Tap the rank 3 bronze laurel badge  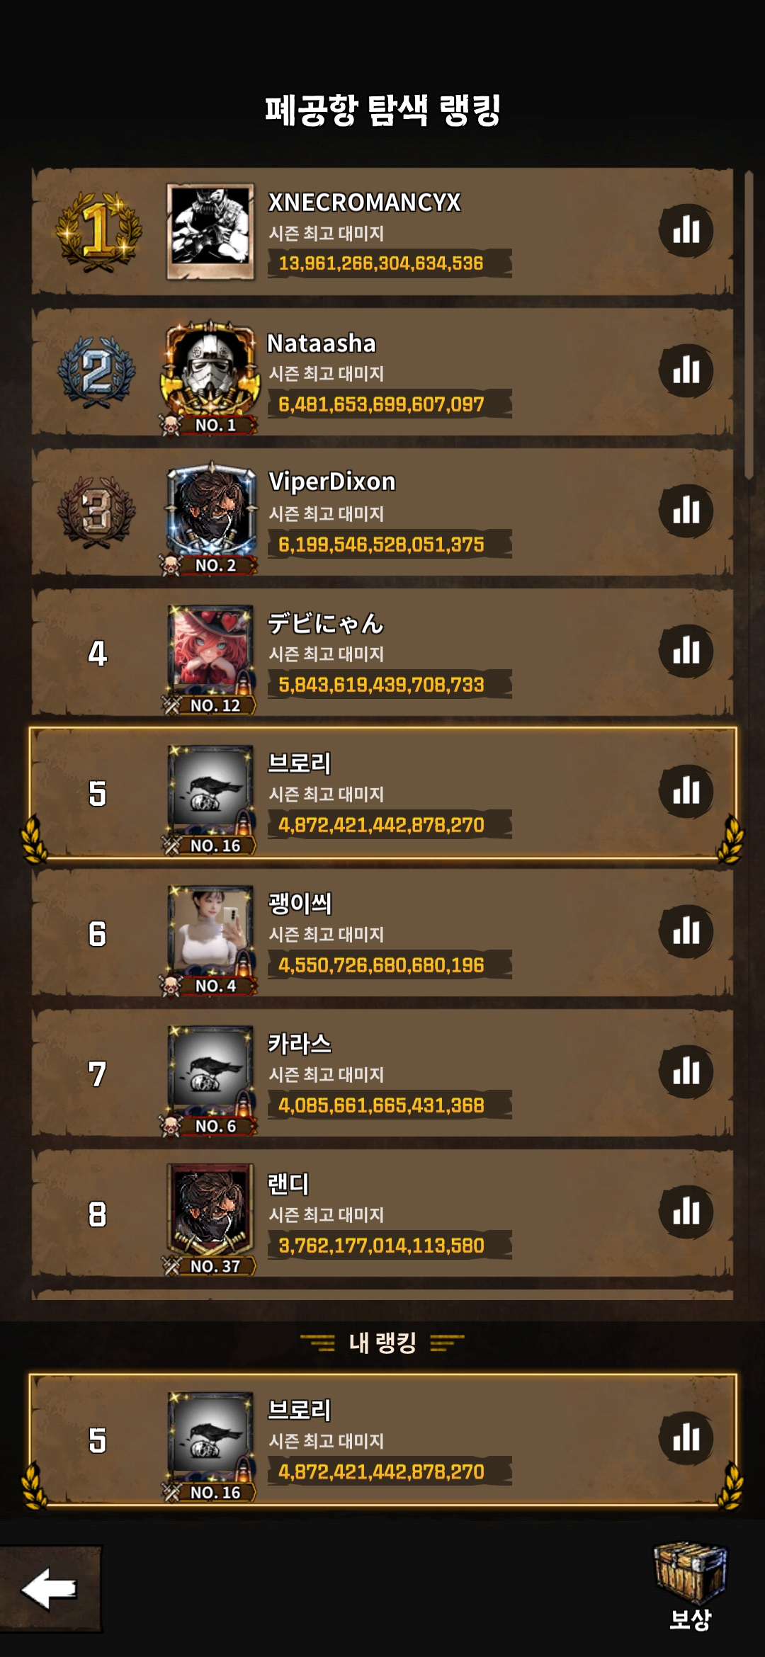(x=96, y=511)
